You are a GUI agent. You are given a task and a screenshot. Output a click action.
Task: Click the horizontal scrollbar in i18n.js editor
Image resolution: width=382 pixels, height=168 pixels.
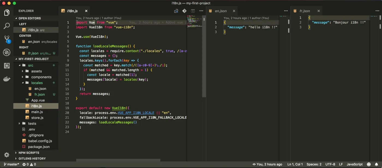pos(118,160)
